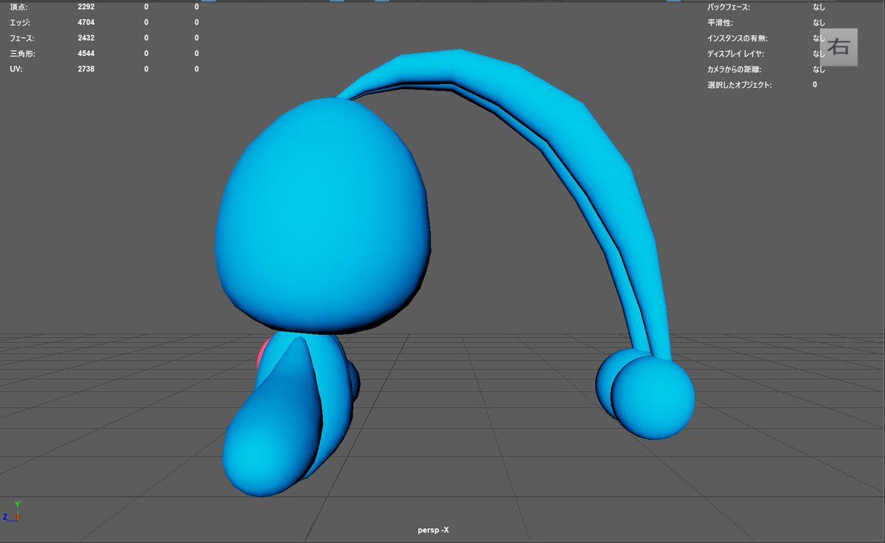Viewport: 885px width, 543px height.
Task: Click the HUD label "頂点:"
Action: [x=18, y=7]
